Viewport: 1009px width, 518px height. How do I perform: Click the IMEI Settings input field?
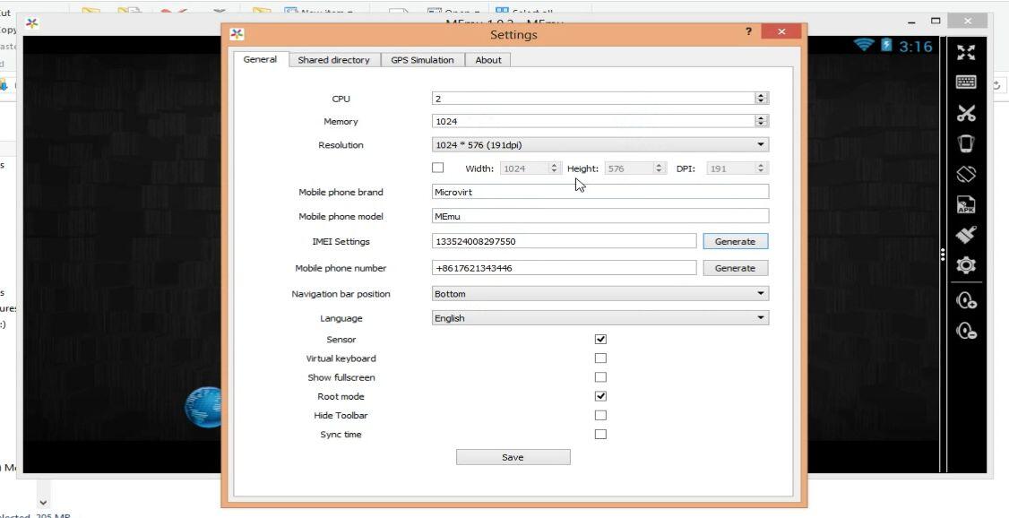(x=565, y=241)
